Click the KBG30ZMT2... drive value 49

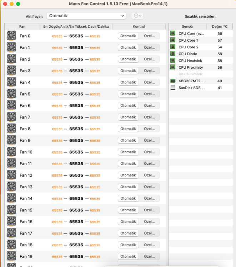(220, 81)
